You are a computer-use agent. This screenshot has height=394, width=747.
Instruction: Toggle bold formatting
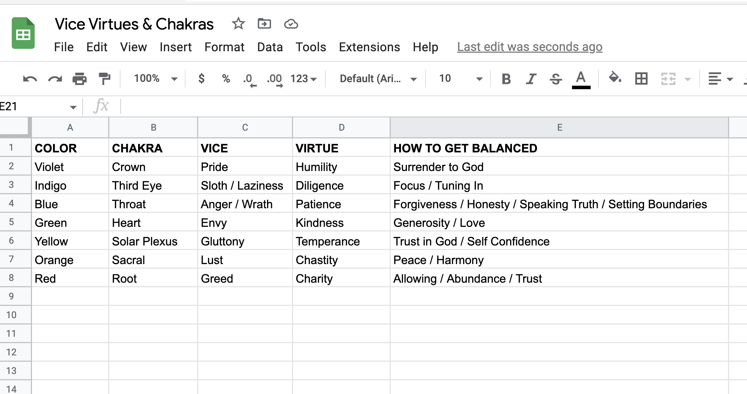click(x=506, y=79)
